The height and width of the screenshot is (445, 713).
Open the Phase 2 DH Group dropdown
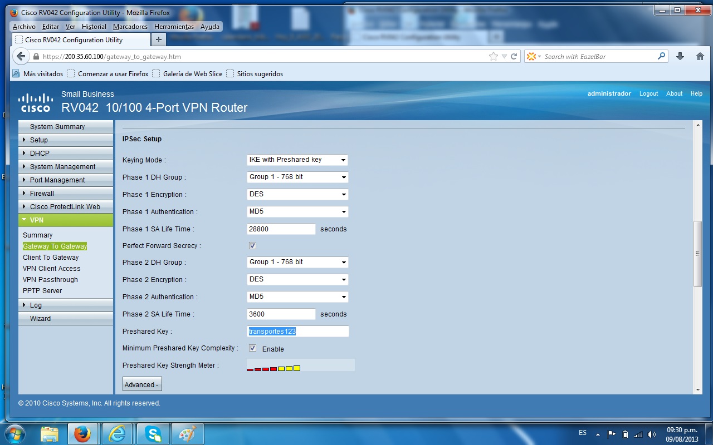(x=297, y=262)
